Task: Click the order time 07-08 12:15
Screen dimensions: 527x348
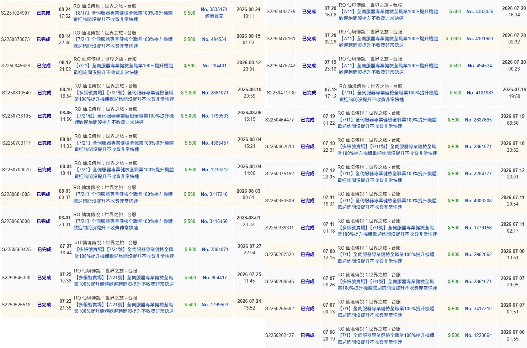Action: (329, 254)
